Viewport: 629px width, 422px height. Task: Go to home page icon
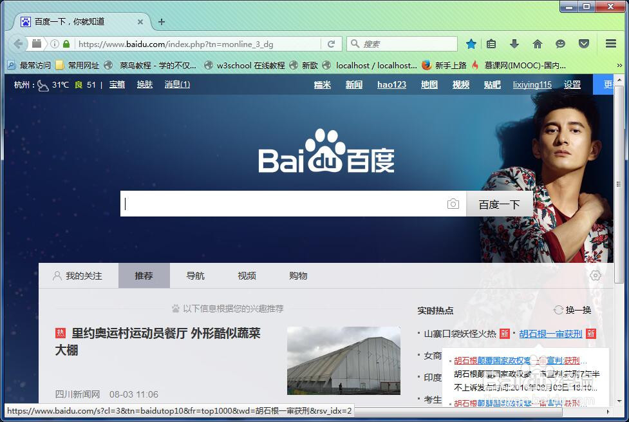click(x=538, y=44)
